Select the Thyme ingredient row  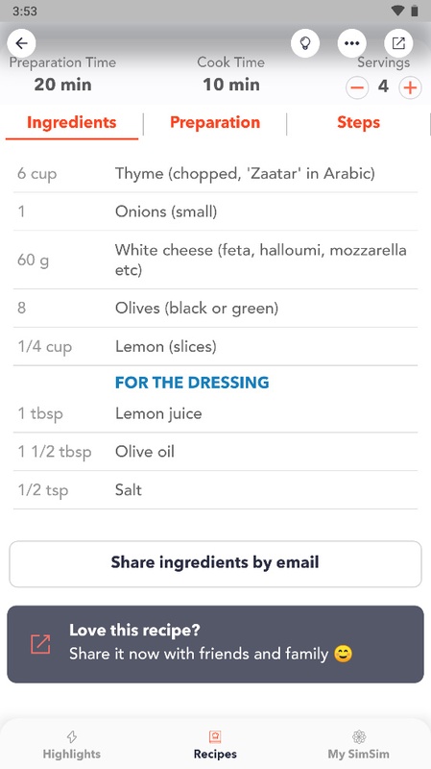coord(215,174)
